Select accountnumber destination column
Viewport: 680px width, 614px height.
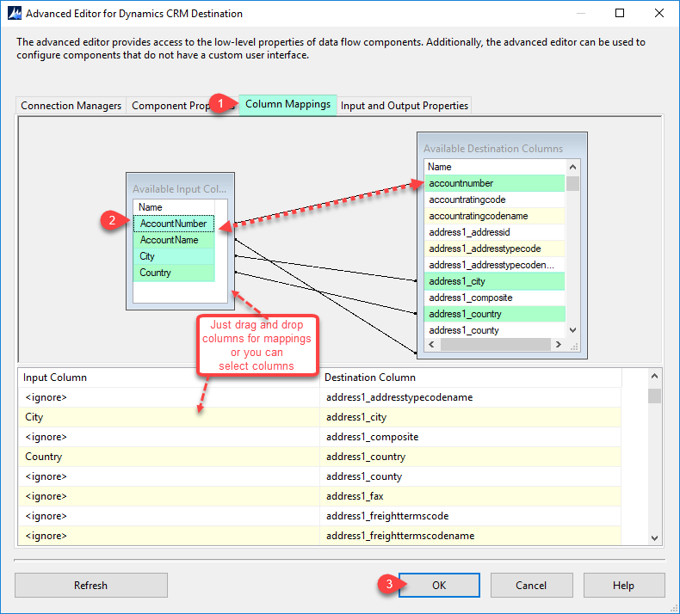click(494, 183)
